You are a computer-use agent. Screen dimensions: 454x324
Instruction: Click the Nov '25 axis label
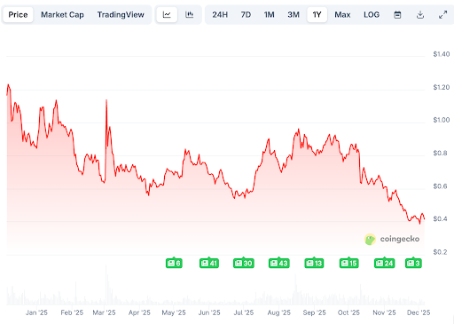[384, 312]
